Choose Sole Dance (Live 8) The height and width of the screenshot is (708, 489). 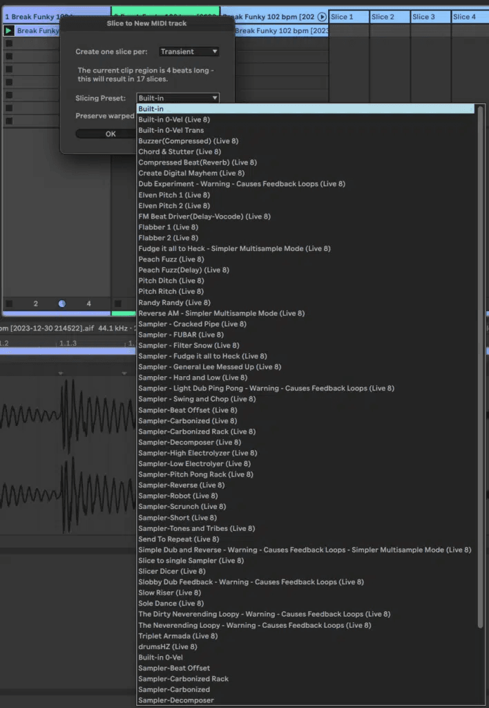click(306, 603)
